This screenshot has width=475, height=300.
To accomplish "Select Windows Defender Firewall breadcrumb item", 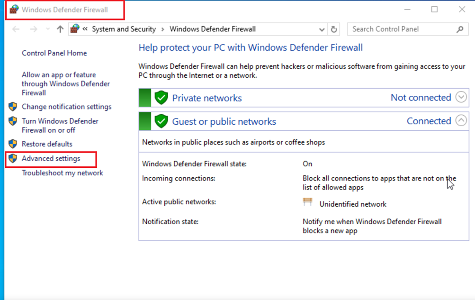I will coord(213,29).
